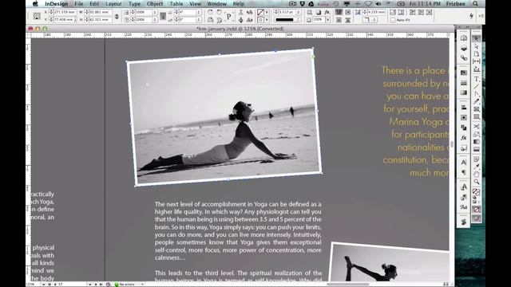
Task: Toggle the Apply None button in Tools panel
Action: tap(477, 209)
